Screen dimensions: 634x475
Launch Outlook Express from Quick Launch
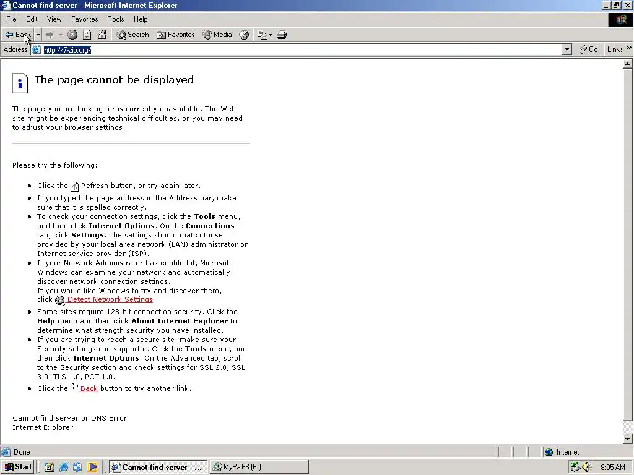pos(77,467)
